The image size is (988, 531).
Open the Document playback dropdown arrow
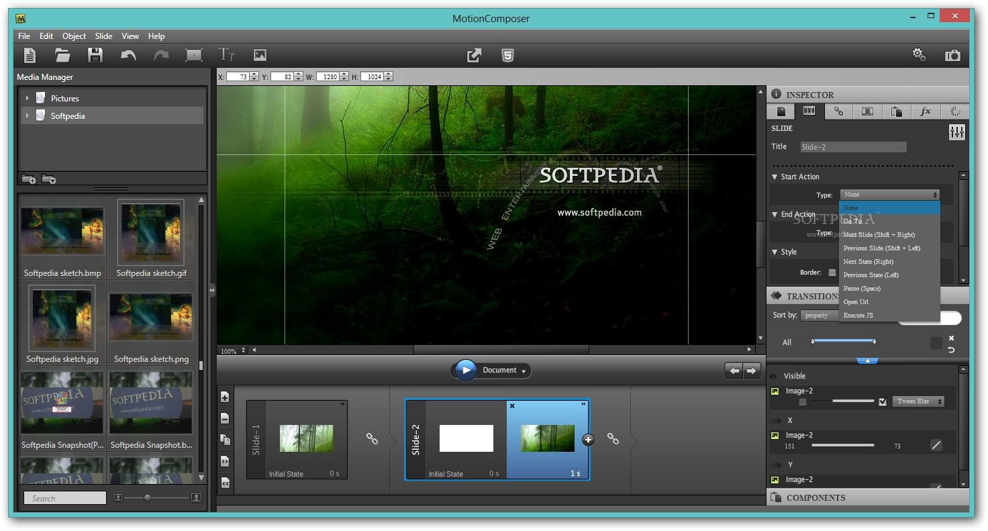524,371
